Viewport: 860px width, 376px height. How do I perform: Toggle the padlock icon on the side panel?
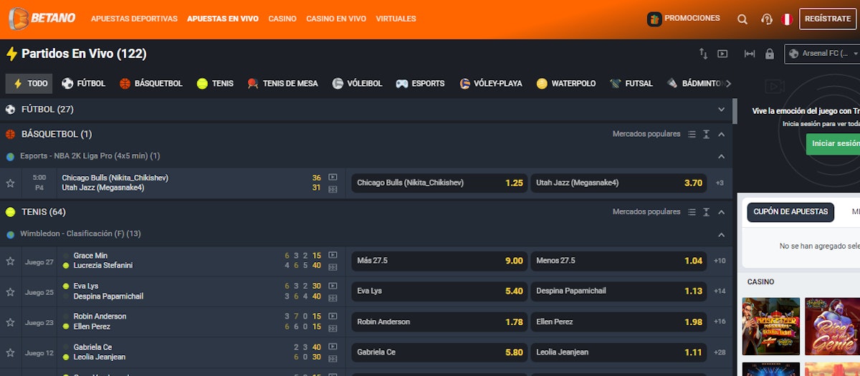click(x=770, y=54)
